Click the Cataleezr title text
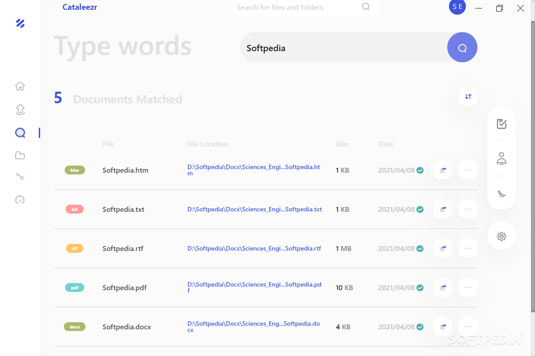 pyautogui.click(x=80, y=7)
